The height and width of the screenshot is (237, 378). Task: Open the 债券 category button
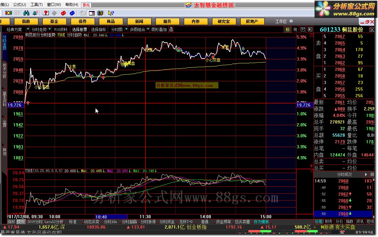(x=83, y=21)
